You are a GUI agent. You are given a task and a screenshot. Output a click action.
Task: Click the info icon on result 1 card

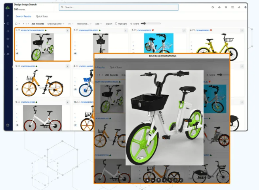point(67,30)
